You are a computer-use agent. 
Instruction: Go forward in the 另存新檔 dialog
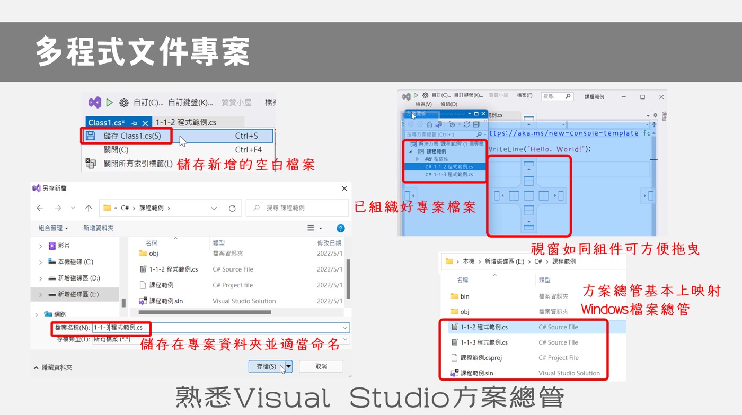[58, 208]
